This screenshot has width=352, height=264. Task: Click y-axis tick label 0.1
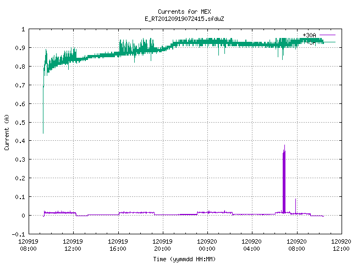(20, 197)
